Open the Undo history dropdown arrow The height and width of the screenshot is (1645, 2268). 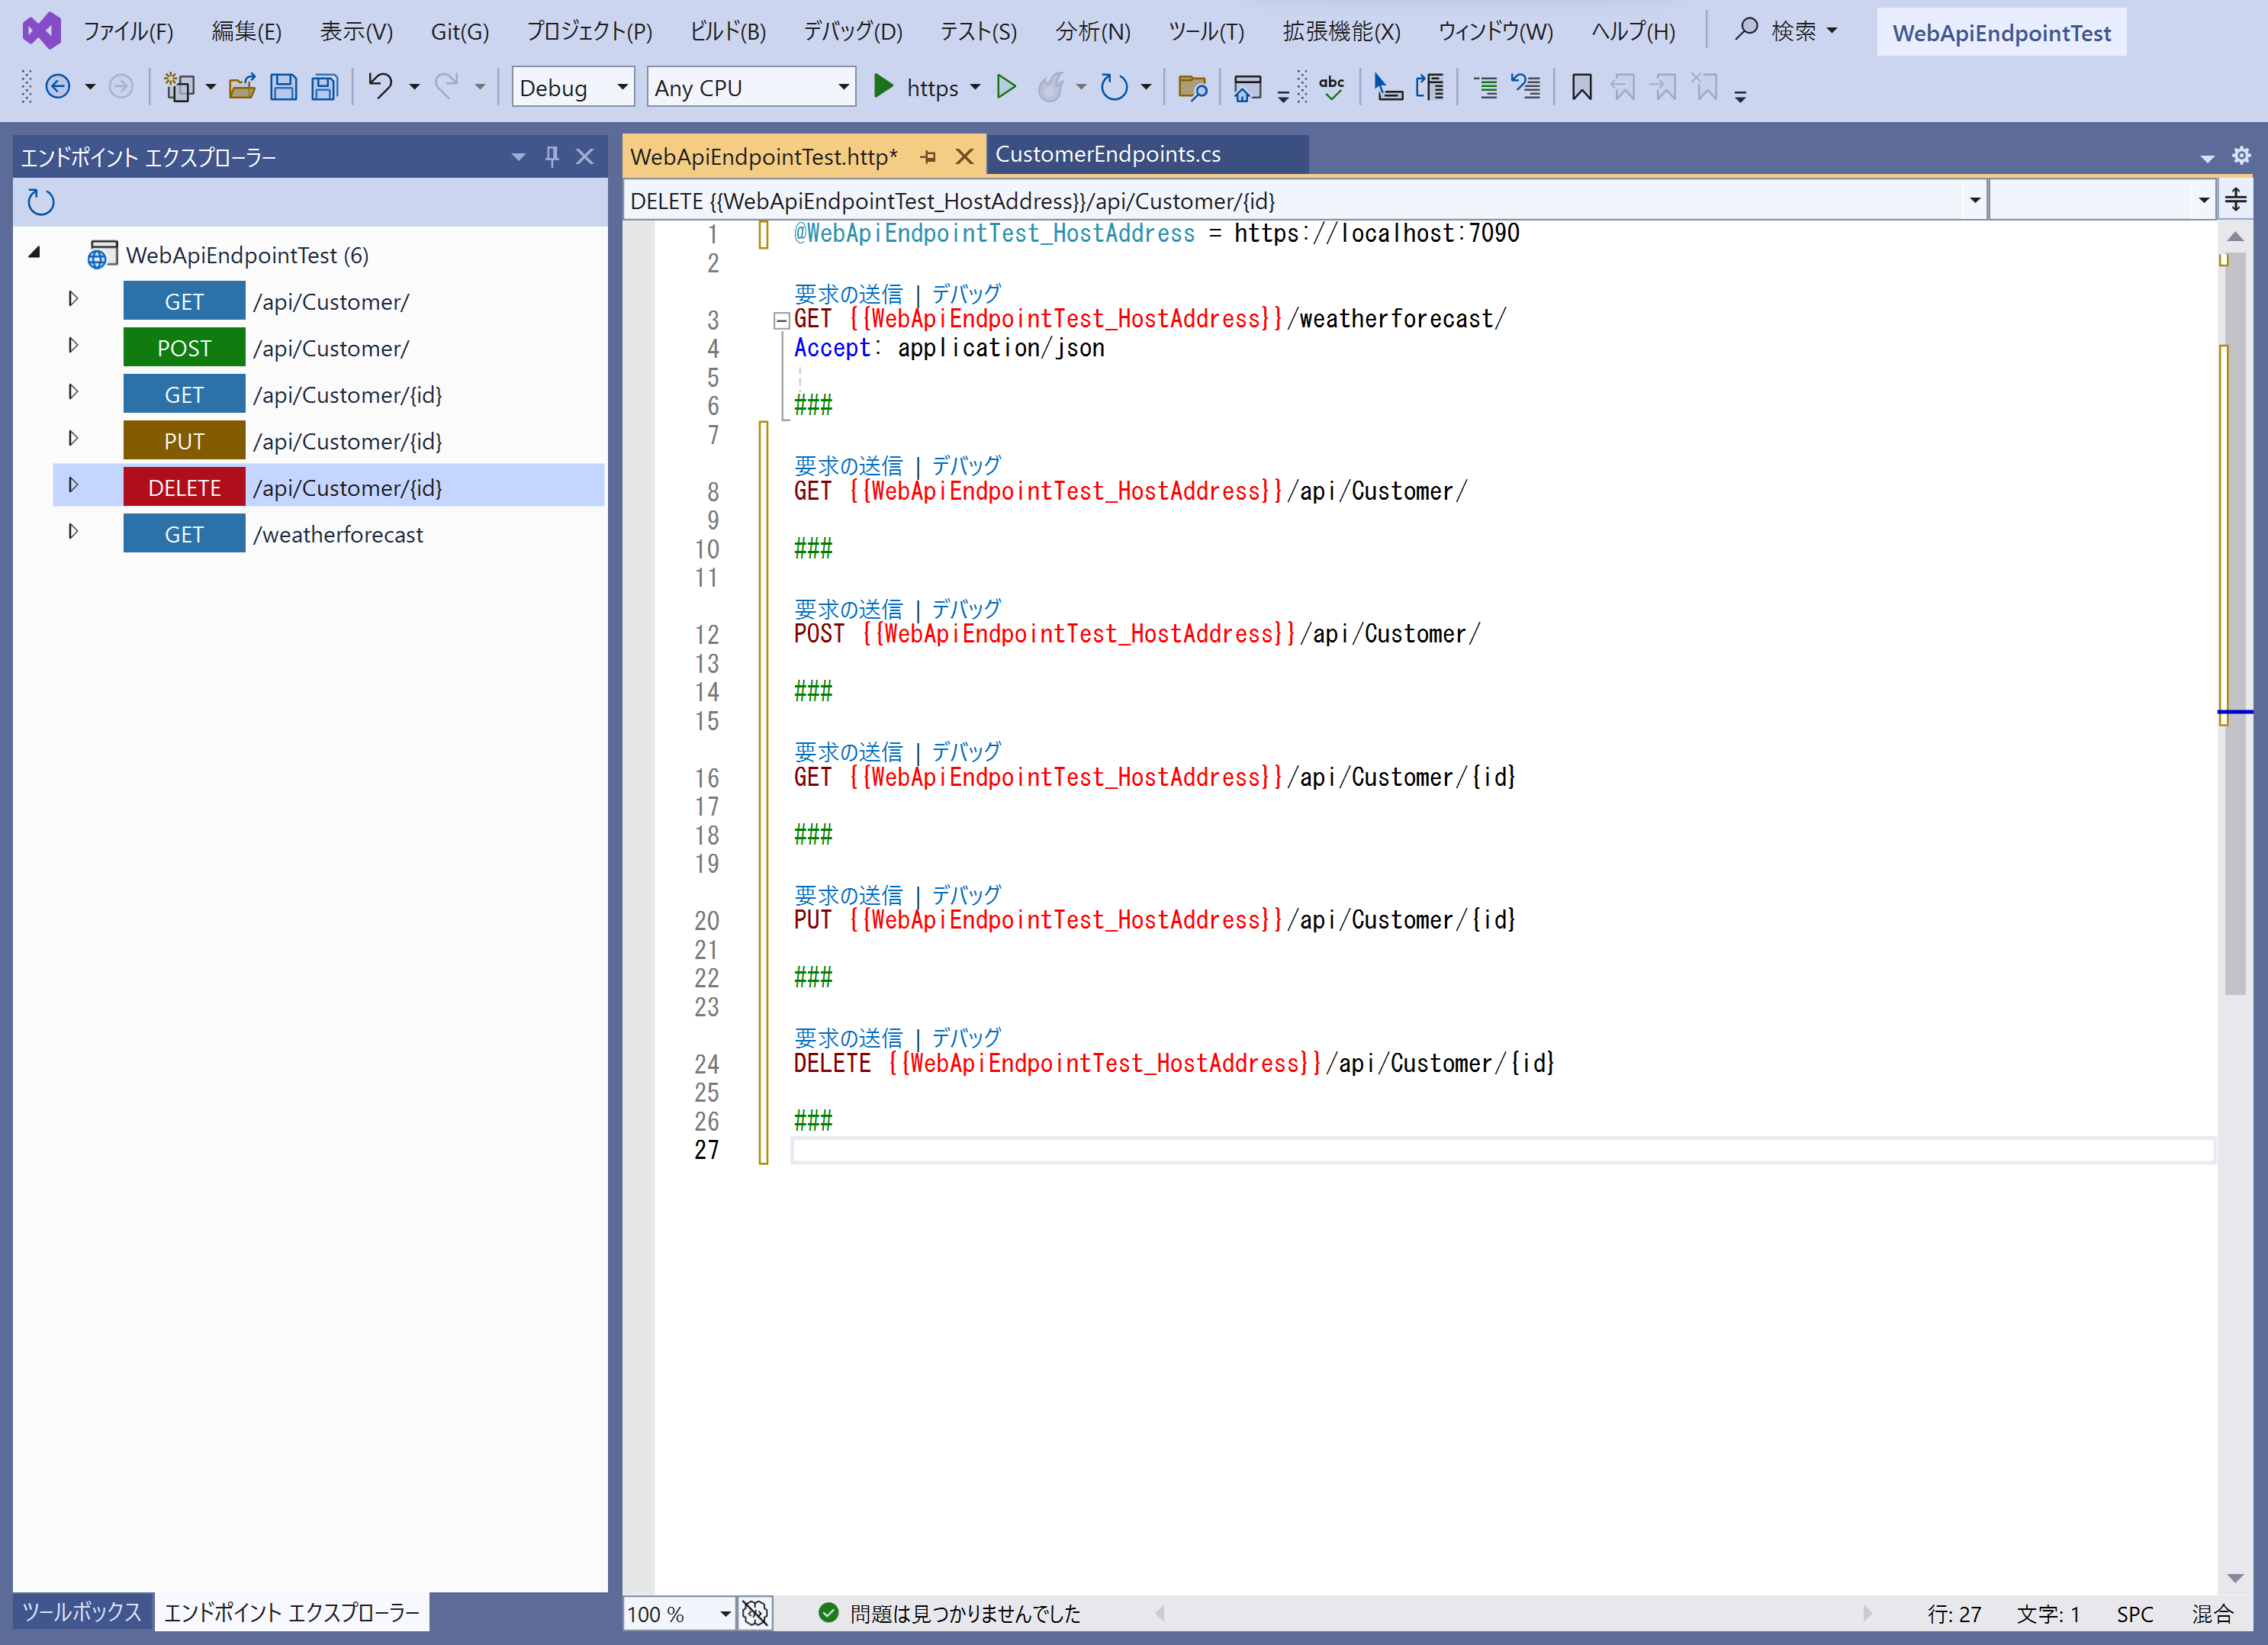(x=414, y=88)
